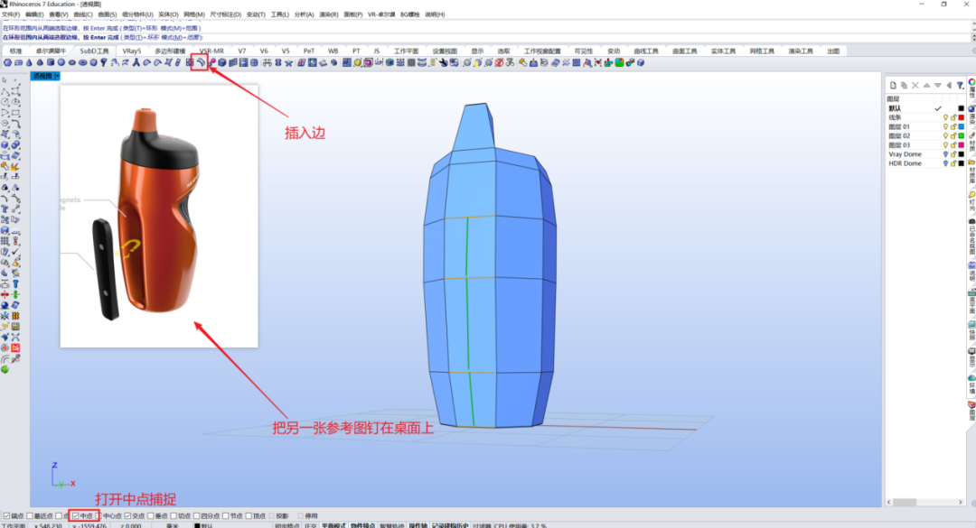Change the 图层 02 green color swatch
Screen dimensions: 976x528
(x=961, y=135)
